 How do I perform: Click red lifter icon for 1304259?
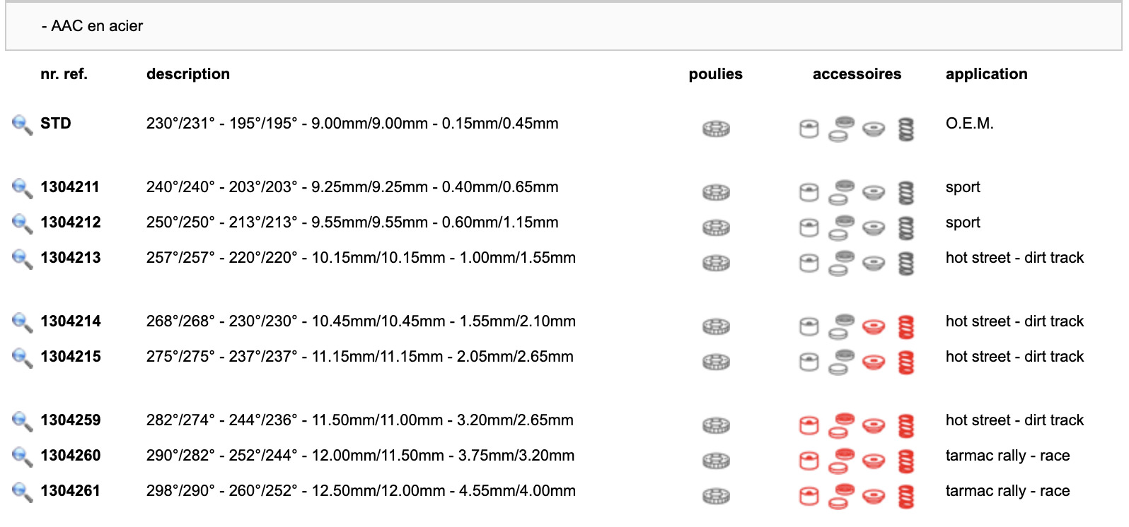coord(809,425)
